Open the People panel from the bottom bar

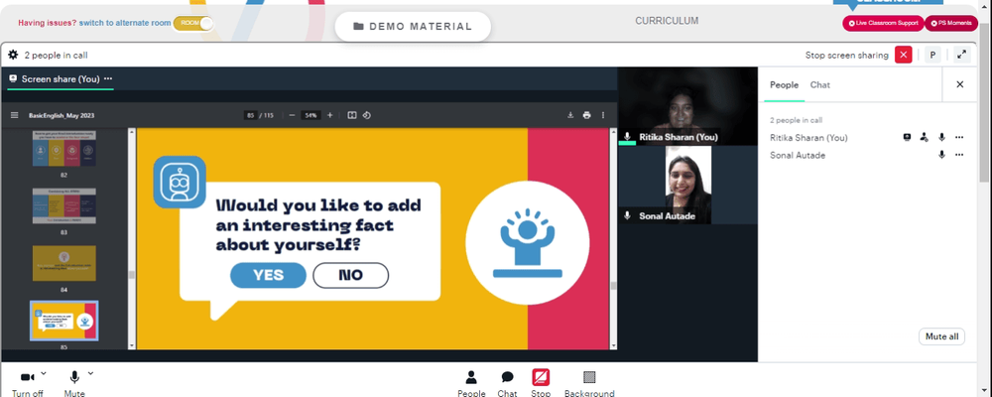(x=471, y=384)
